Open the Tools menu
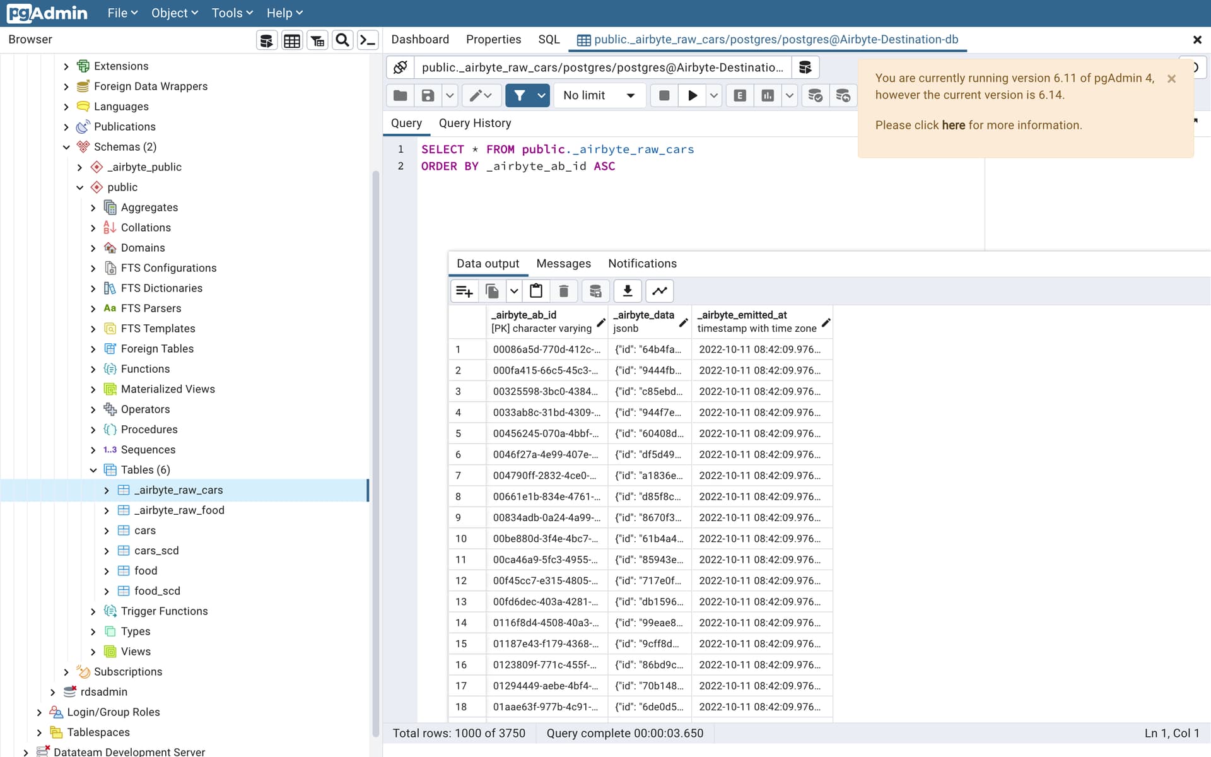The image size is (1211, 757). coord(231,13)
